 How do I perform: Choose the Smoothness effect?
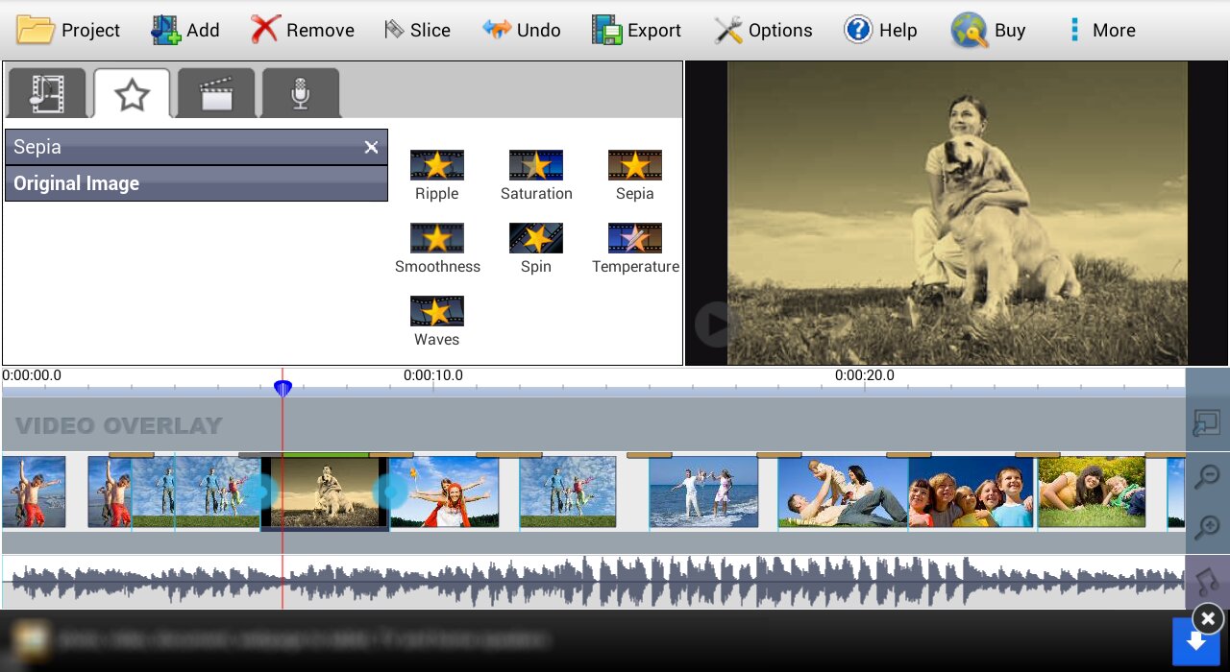(x=437, y=239)
